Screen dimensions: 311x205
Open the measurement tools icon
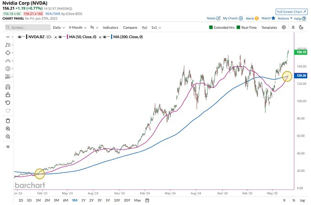pyautogui.click(x=8, y=77)
